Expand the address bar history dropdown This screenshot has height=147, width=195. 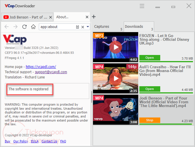(x=88, y=27)
